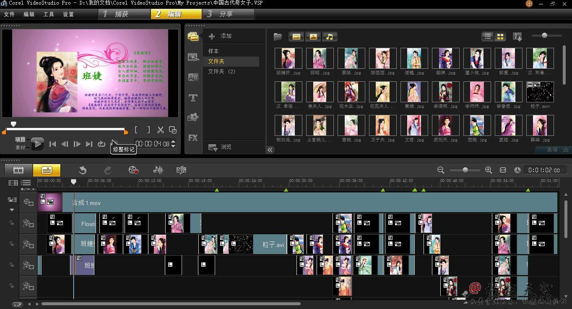The height and width of the screenshot is (309, 572).
Task: Switch library to list view
Action: 487,36
